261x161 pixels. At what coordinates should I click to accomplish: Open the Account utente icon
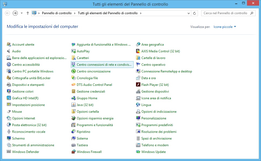pyautogui.click(x=9, y=45)
